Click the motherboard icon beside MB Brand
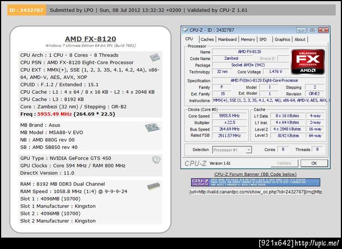 pos(152,127)
